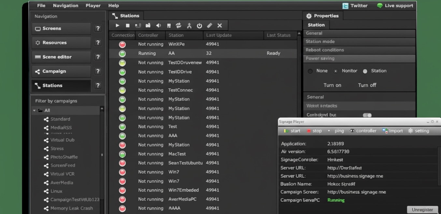
Task: Collapse the Power saving section
Action: click(359, 59)
